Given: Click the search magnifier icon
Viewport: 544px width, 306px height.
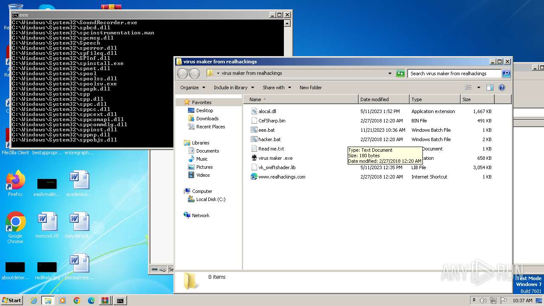Looking at the screenshot, I should point(506,73).
